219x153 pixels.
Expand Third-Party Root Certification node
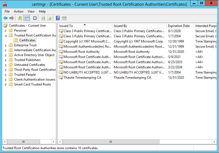pyautogui.click(x=6, y=70)
